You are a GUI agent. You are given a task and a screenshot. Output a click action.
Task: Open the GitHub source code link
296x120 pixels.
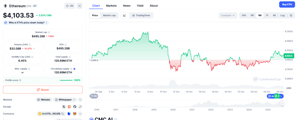pos(75,106)
